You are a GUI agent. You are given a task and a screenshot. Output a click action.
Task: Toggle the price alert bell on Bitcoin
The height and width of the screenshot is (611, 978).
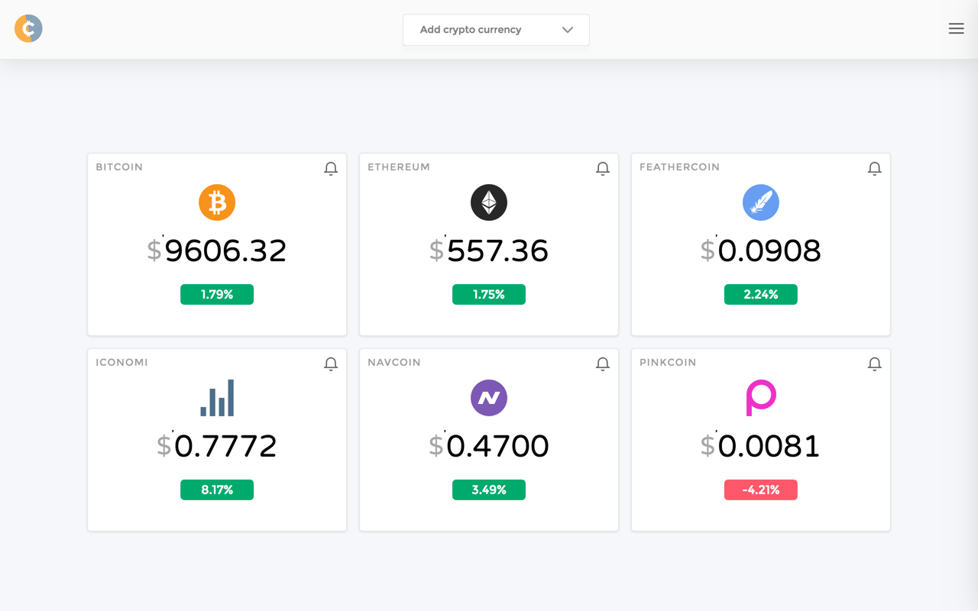click(331, 169)
